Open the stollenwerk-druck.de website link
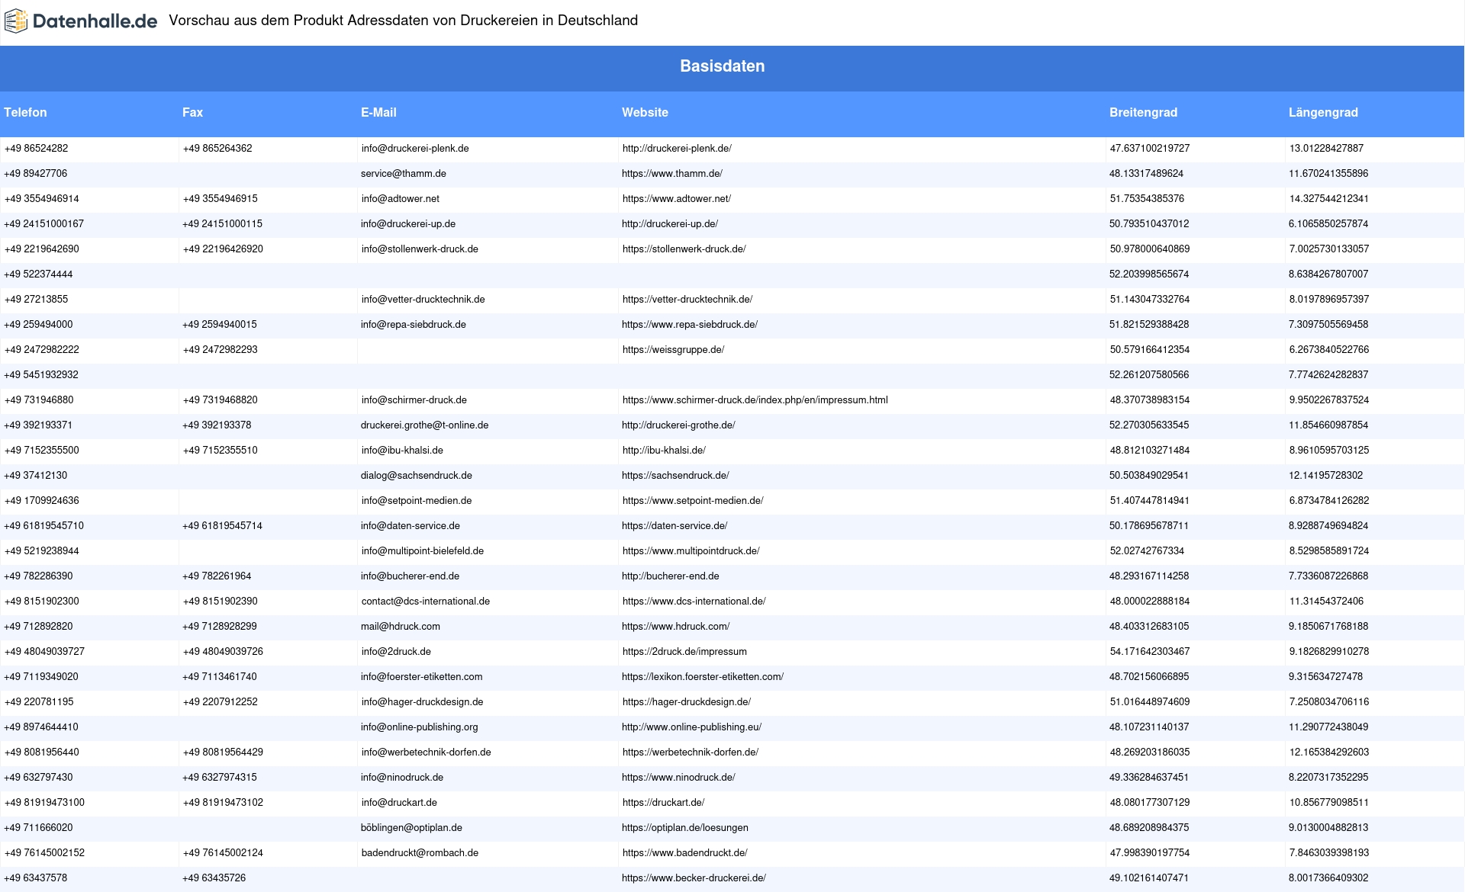 pyautogui.click(x=684, y=249)
